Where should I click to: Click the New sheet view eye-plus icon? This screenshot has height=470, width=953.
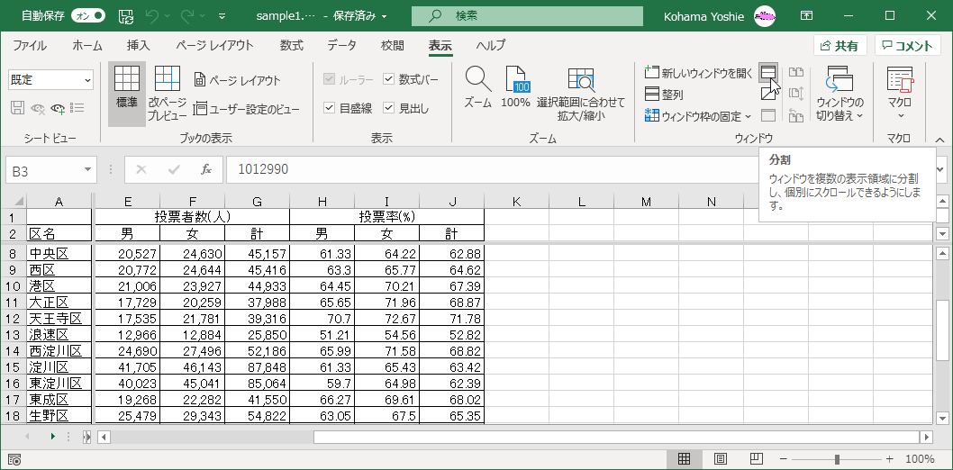(x=59, y=109)
